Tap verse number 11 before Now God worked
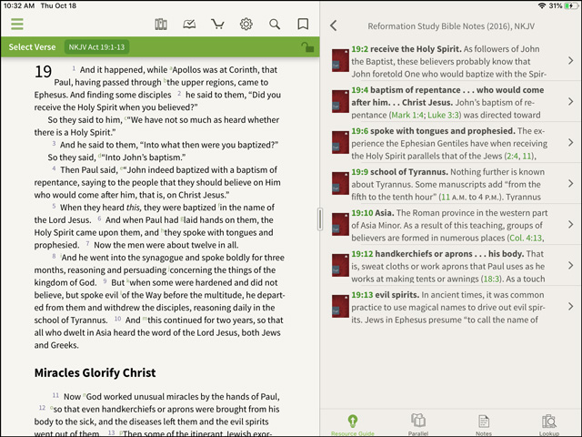 point(55,395)
